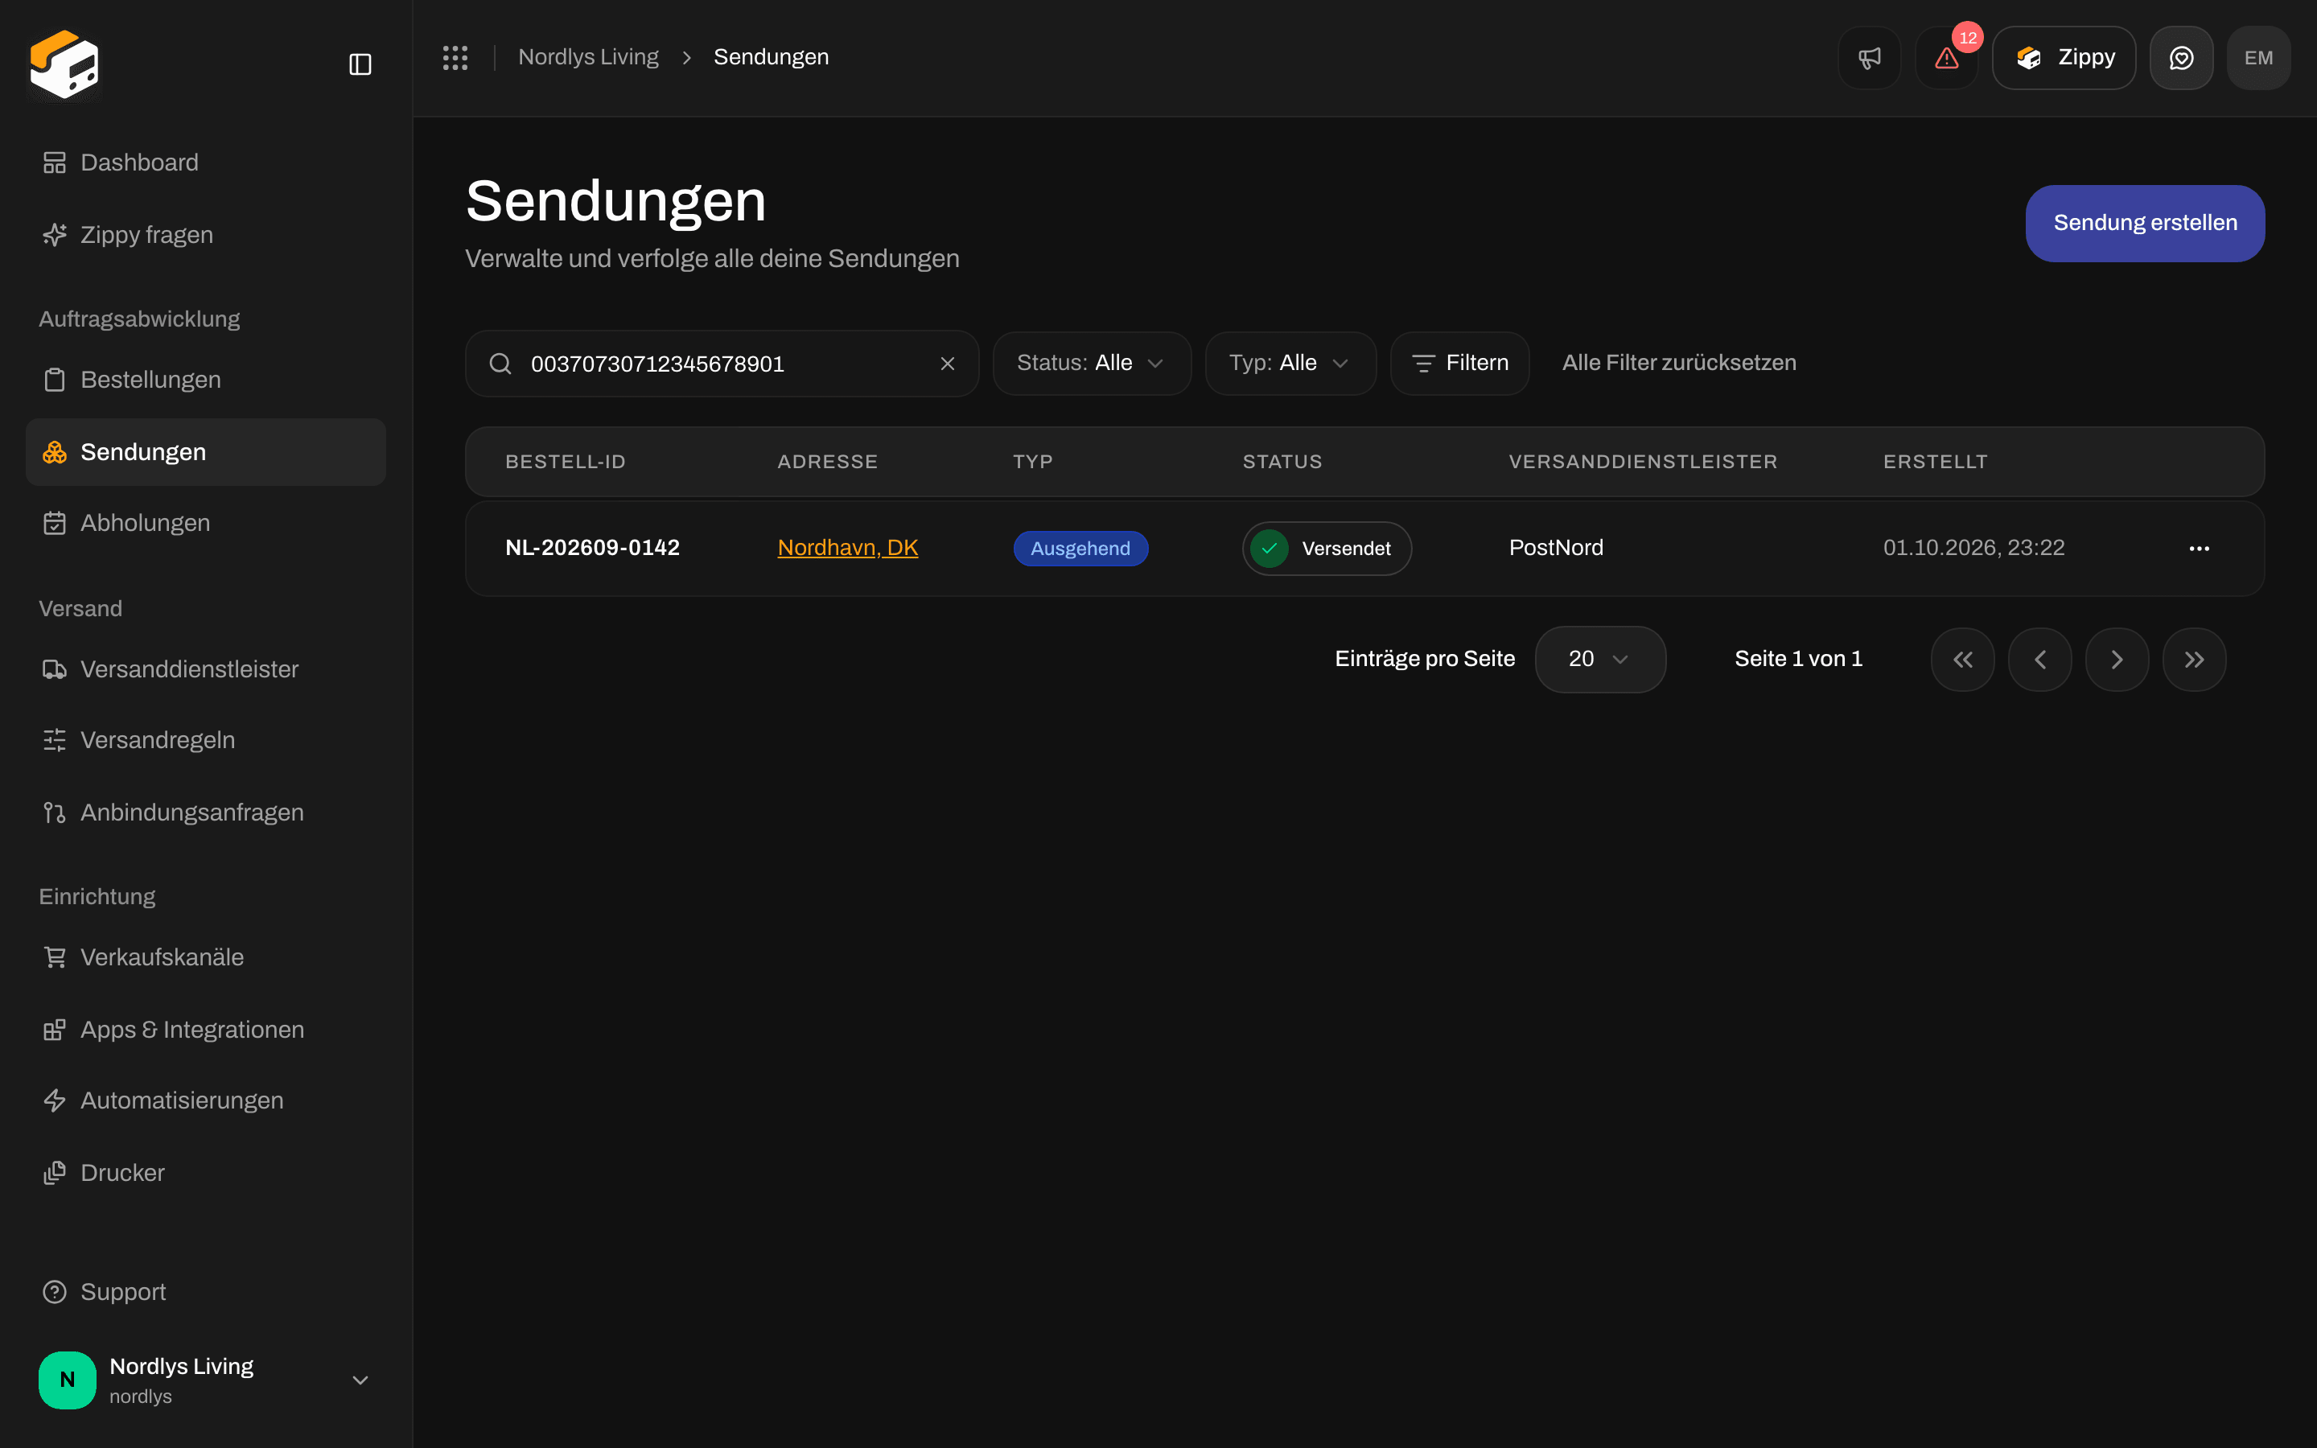Click Nordlys Living in the breadcrumb

[x=588, y=57]
